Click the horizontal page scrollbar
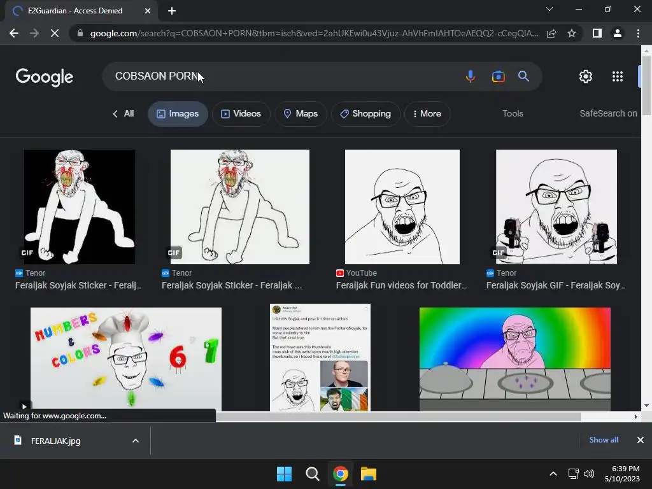The image size is (652, 489). (399, 416)
